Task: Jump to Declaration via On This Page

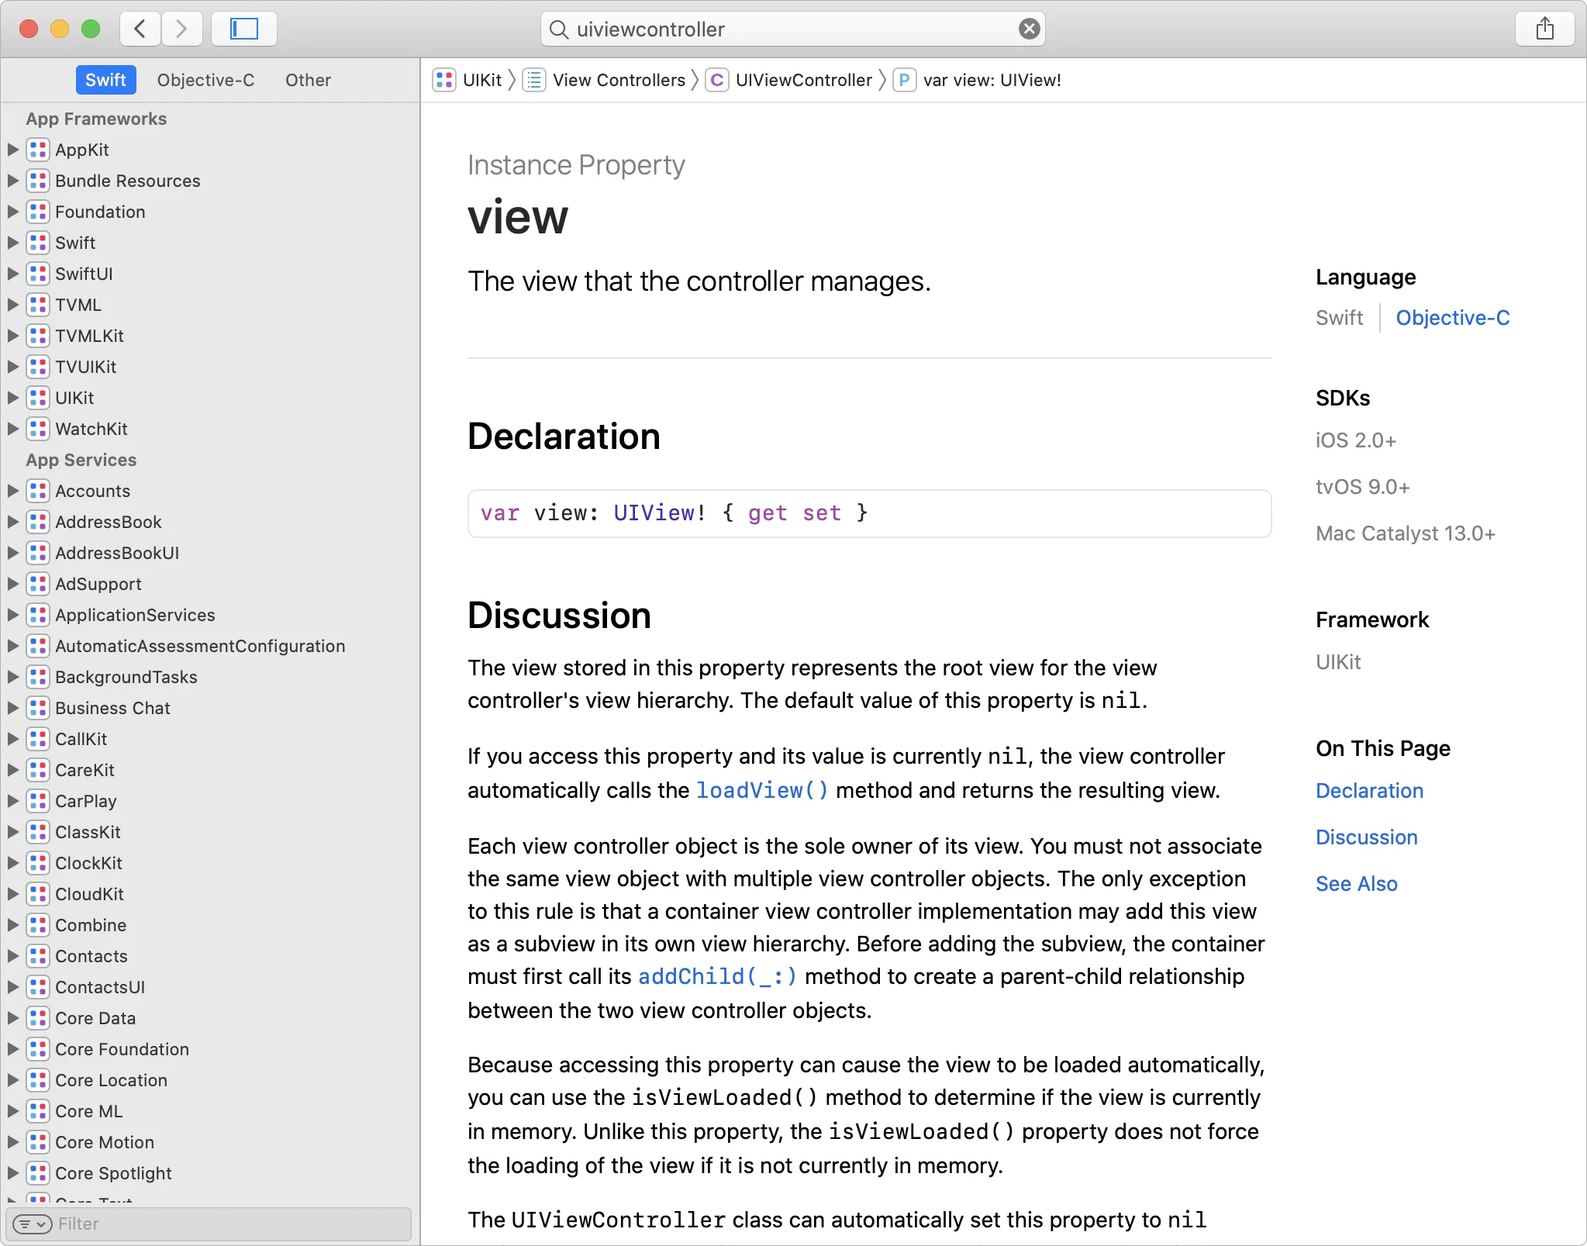Action: coord(1369,791)
